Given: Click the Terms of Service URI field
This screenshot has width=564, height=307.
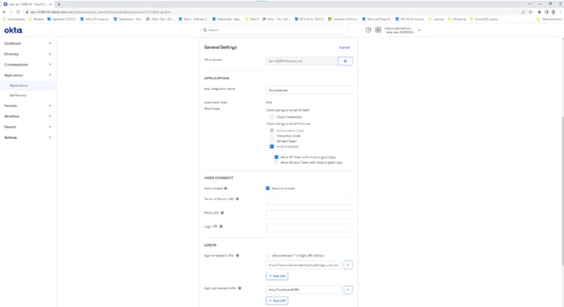Looking at the screenshot, I should (309, 201).
